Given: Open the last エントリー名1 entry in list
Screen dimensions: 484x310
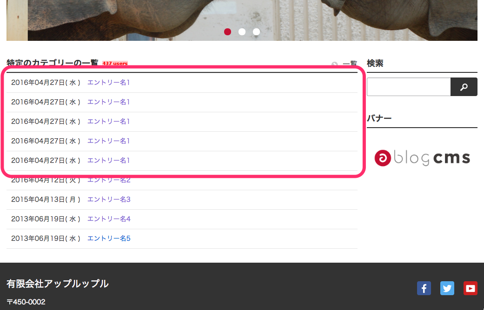Looking at the screenshot, I should point(108,161).
